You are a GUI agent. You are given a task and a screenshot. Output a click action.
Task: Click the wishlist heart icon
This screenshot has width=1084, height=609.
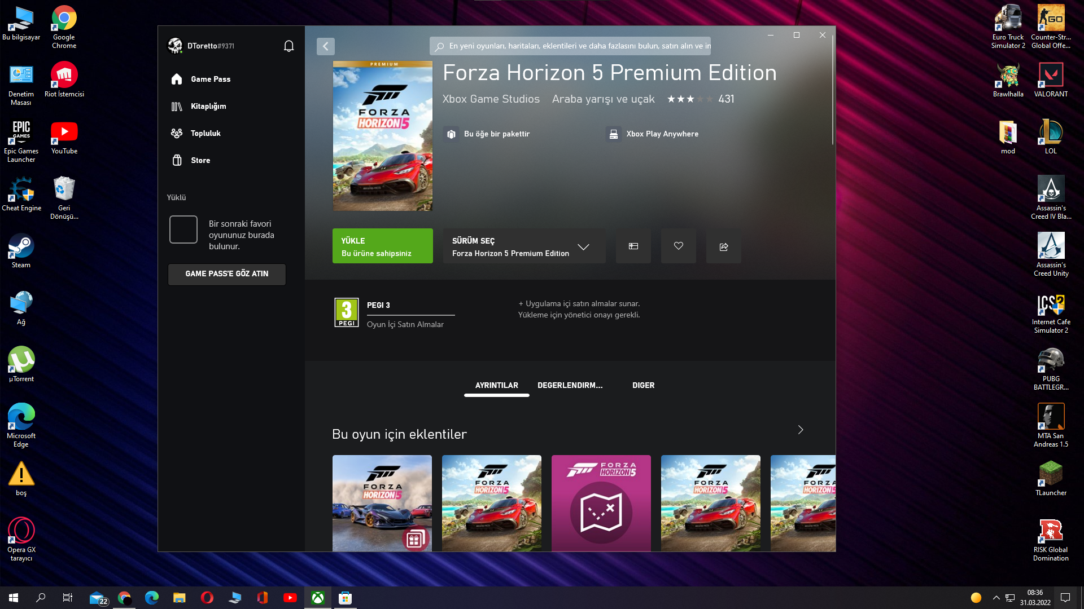(x=679, y=246)
